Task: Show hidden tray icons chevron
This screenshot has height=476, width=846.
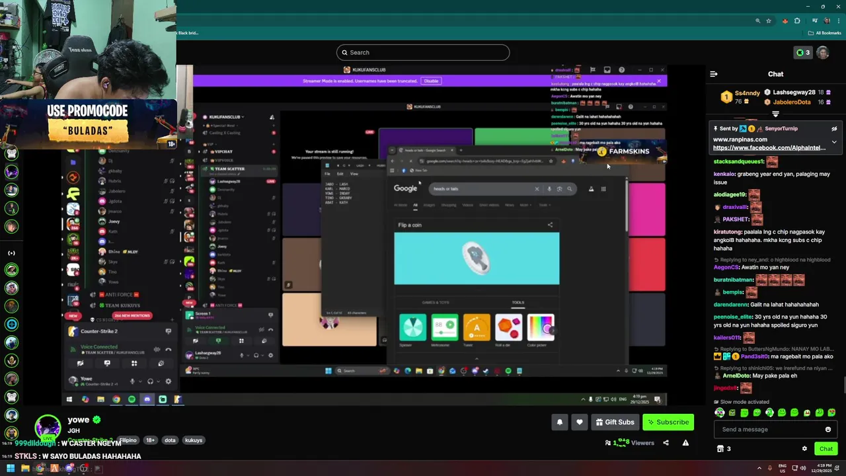Action: point(759,469)
